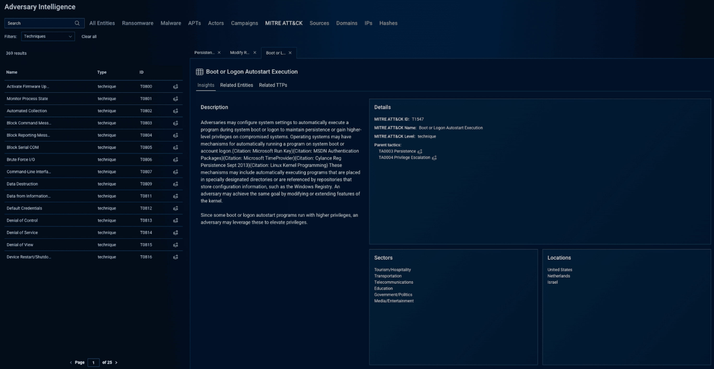The height and width of the screenshot is (369, 714).
Task: Click the grid icon beside Boot or Logon Autostart Execution
Action: coord(199,72)
